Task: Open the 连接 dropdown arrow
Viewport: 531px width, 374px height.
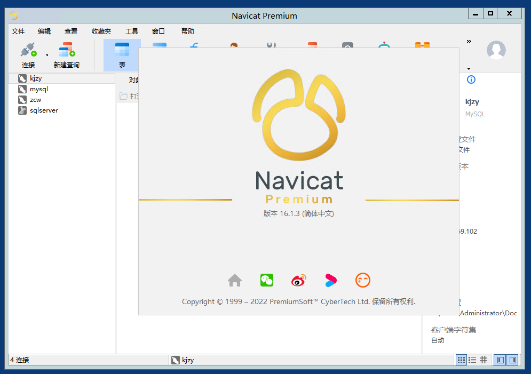Action: tap(47, 55)
